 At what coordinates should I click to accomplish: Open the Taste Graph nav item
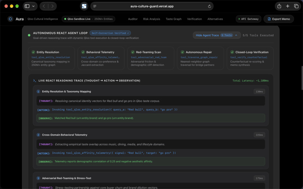174,19
